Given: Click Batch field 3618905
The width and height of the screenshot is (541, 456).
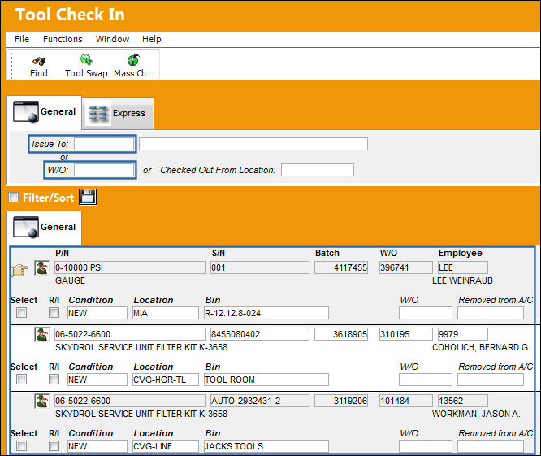Looking at the screenshot, I should [341, 334].
